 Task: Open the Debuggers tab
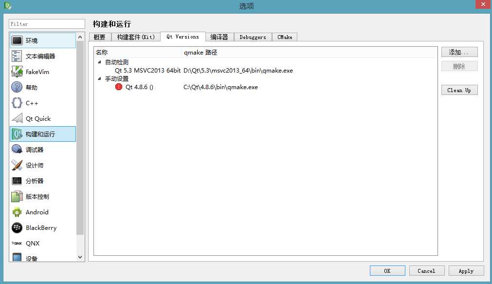(253, 37)
